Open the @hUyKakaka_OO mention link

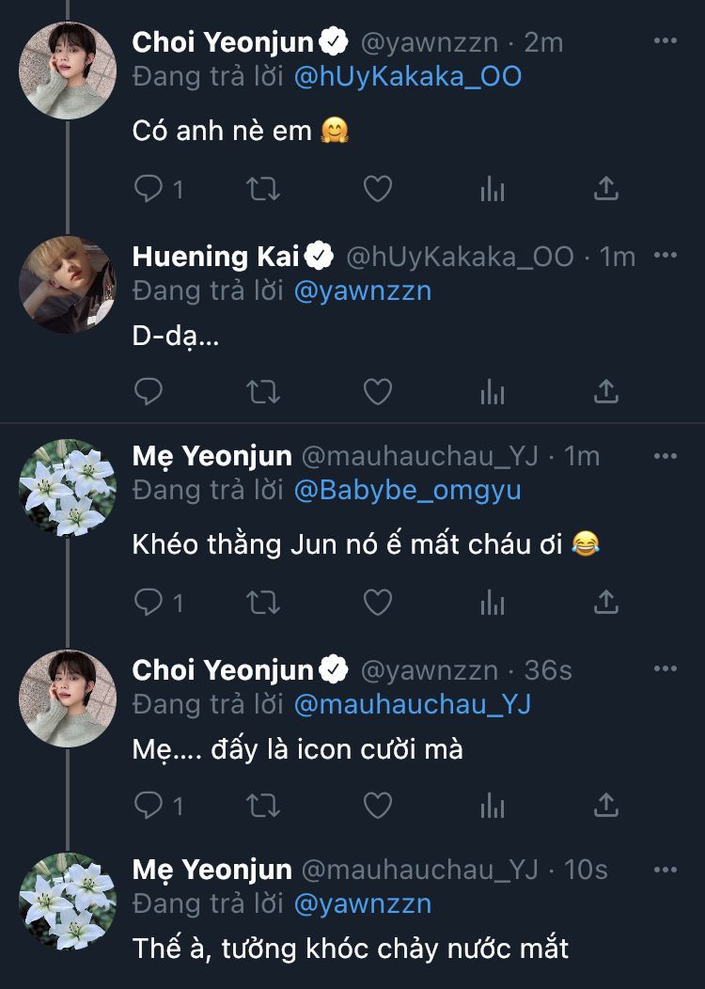408,76
